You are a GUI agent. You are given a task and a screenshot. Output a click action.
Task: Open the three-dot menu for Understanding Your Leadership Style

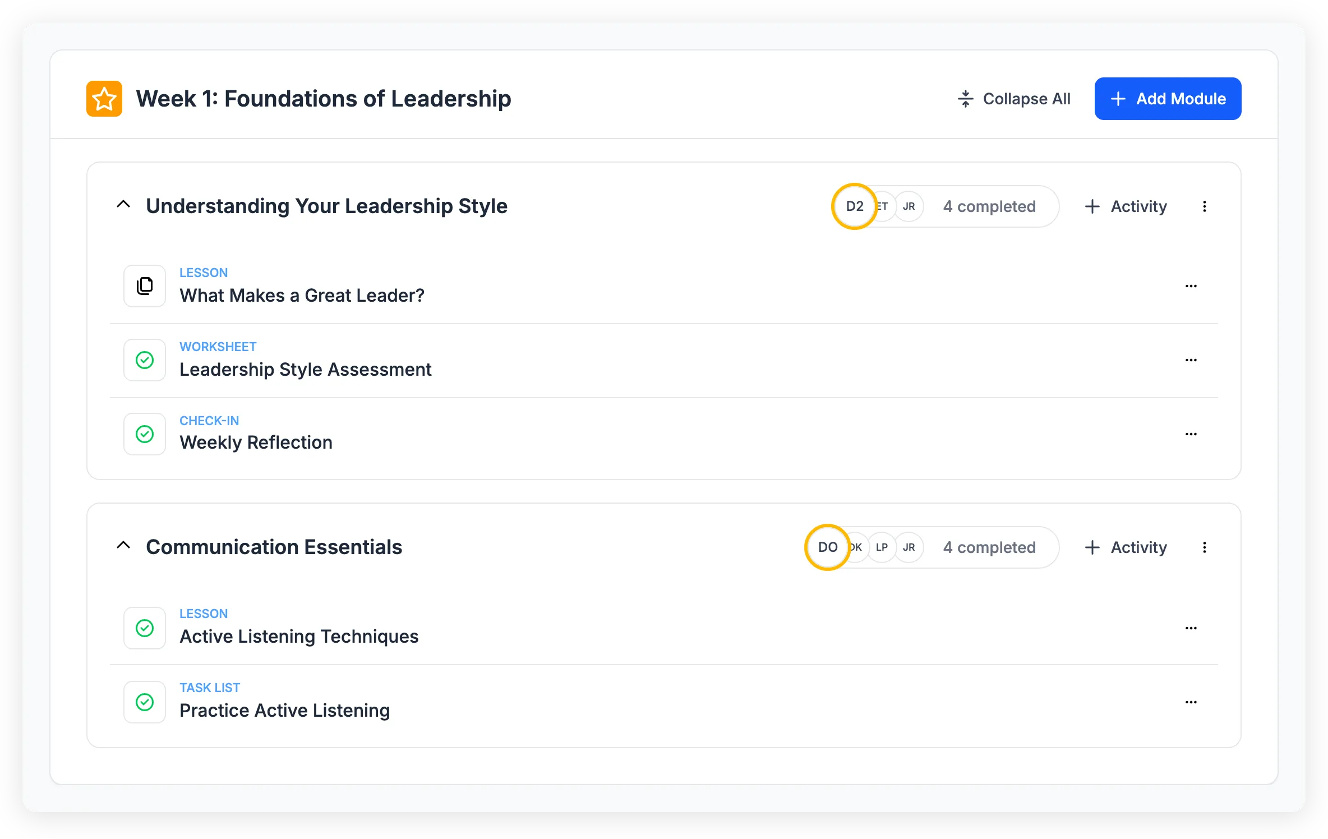pos(1204,206)
